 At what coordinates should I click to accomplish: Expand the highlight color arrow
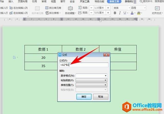pyautogui.click(x=142, y=13)
